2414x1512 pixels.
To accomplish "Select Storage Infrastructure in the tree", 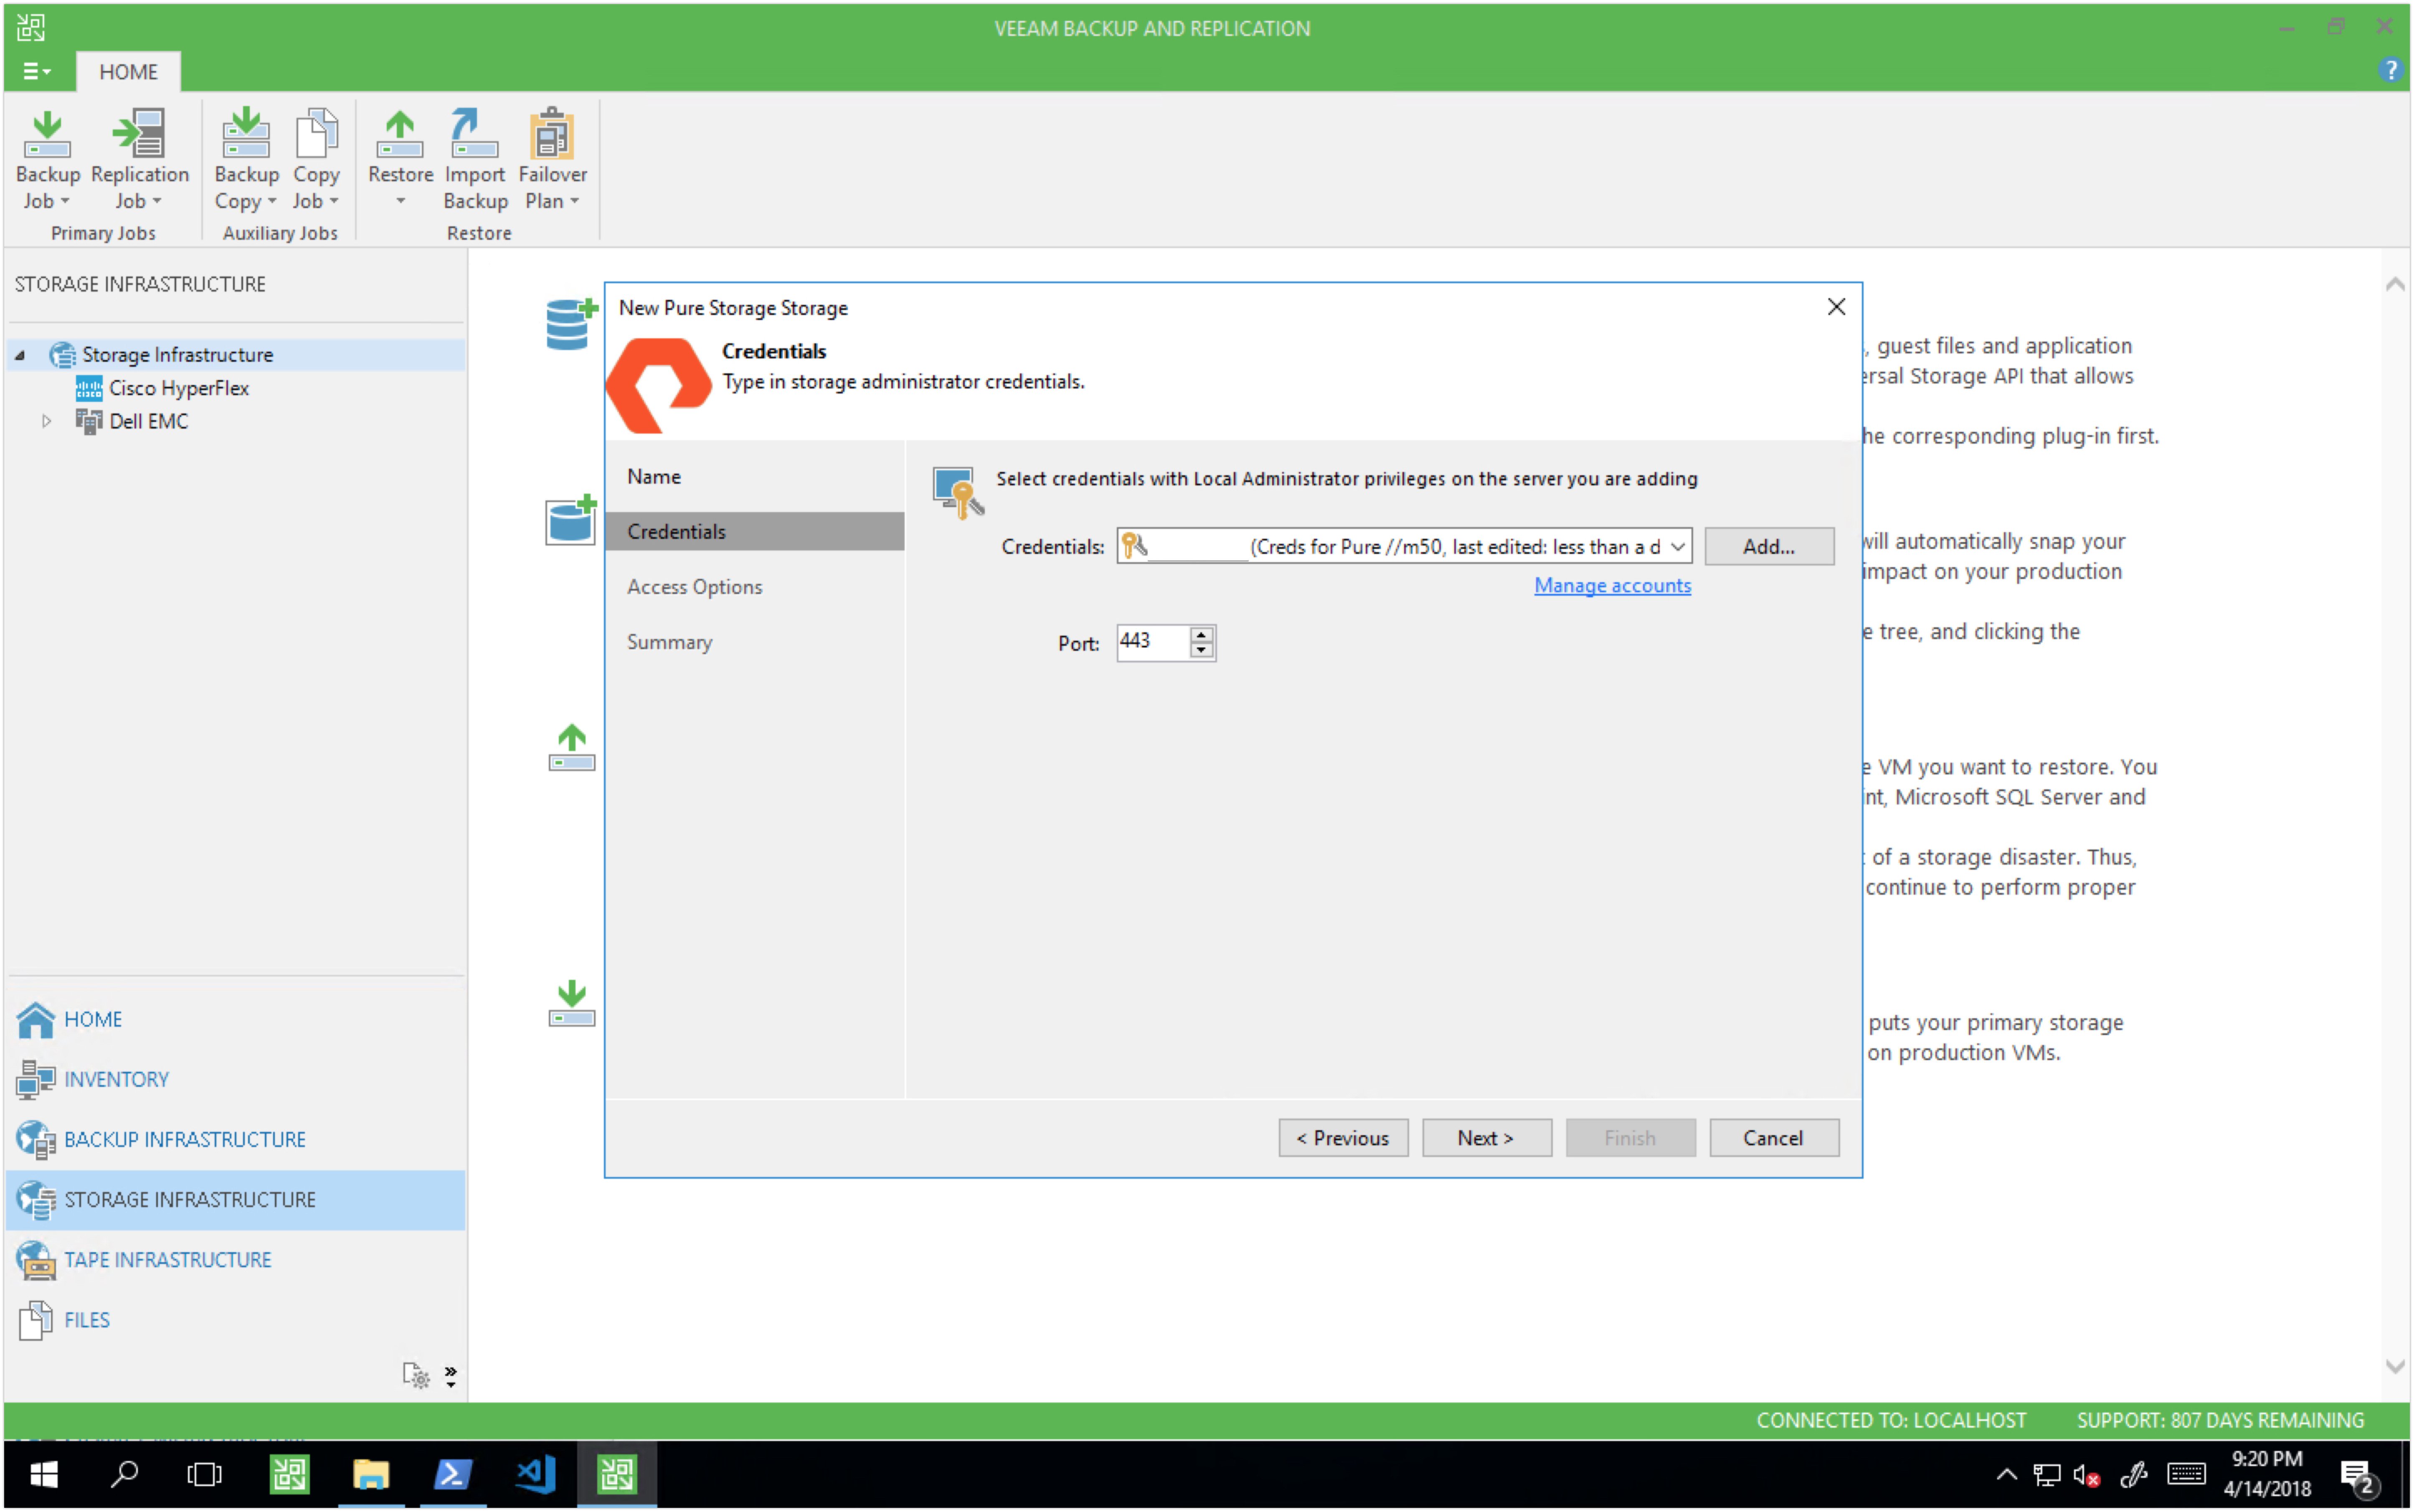I will 177,355.
